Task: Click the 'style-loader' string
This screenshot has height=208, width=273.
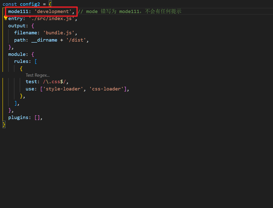Action: 63,89
